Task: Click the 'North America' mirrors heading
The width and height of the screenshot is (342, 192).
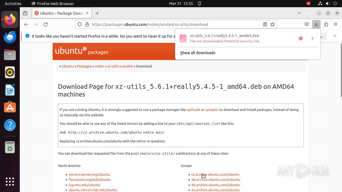Action: tap(69, 166)
